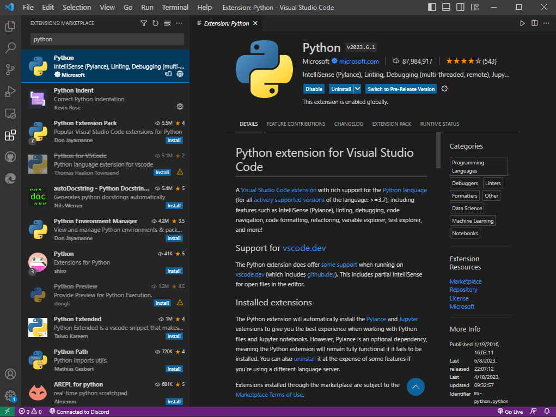The width and height of the screenshot is (556, 417).
Task: Select the Python Path extension row
Action: point(105,360)
